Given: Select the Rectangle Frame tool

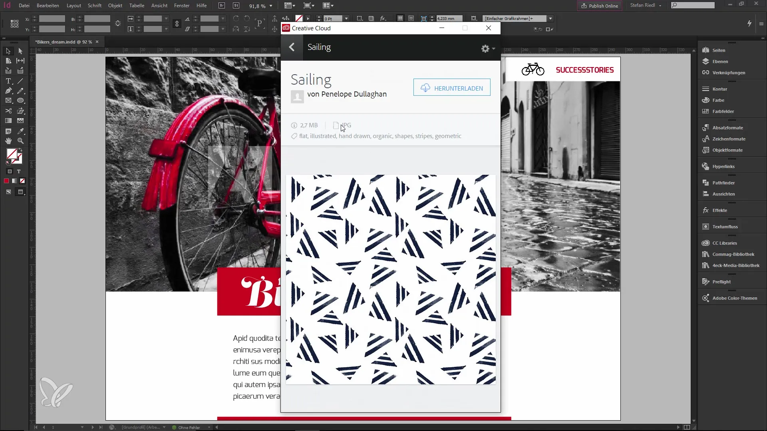Looking at the screenshot, I should coord(8,101).
